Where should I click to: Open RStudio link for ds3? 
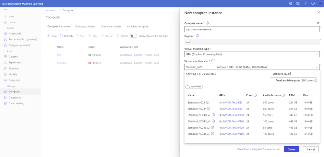[148, 55]
